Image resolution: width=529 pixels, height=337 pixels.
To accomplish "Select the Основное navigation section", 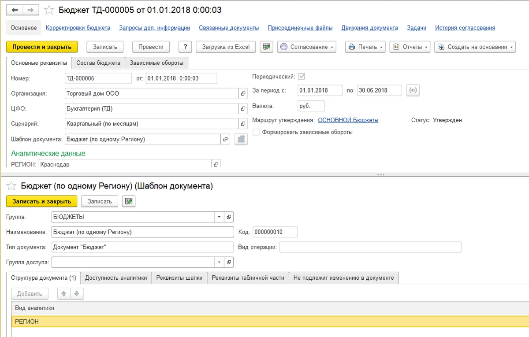I will pos(24,27).
